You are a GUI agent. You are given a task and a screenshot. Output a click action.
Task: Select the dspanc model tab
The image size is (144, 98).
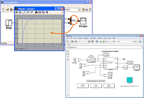(x=69, y=45)
